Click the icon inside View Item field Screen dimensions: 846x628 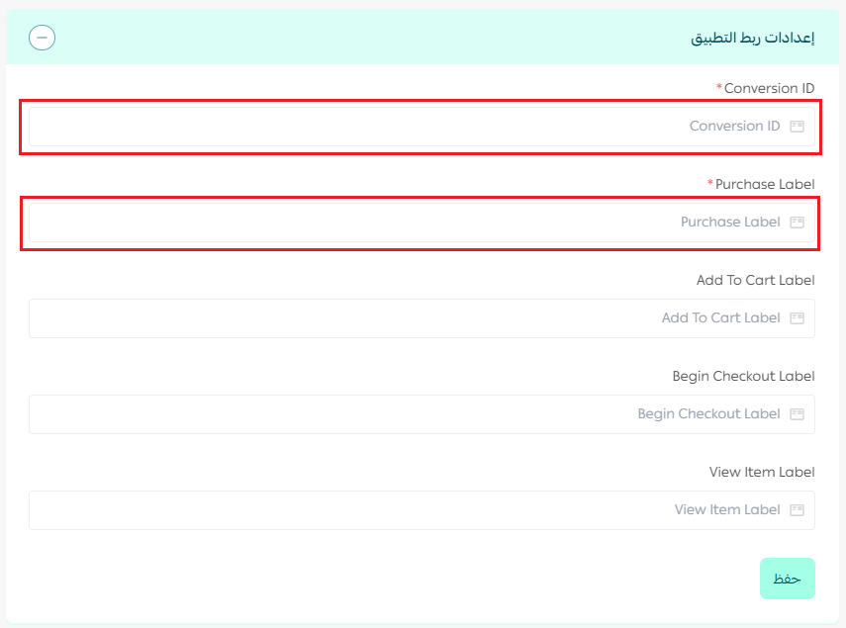point(798,510)
